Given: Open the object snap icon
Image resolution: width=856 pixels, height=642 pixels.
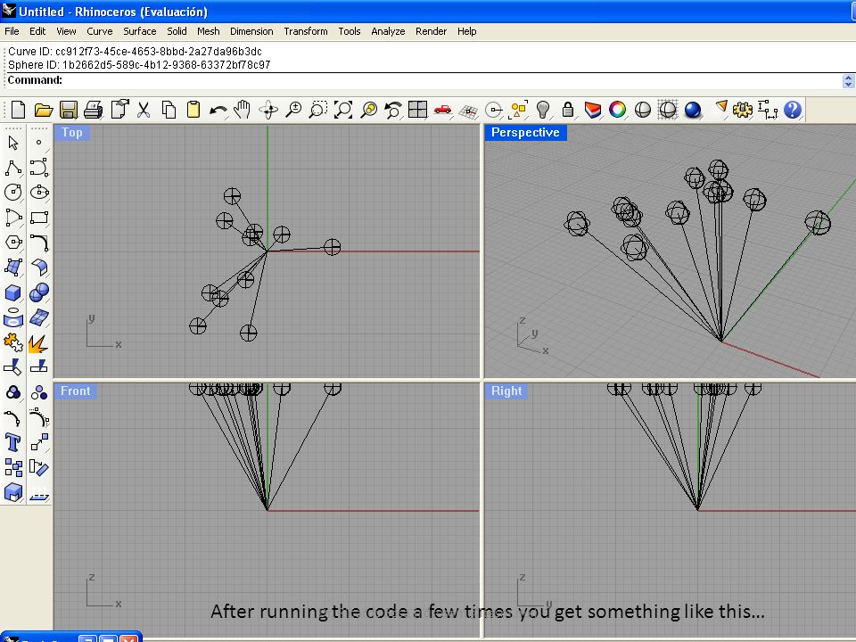Looking at the screenshot, I should tap(493, 110).
